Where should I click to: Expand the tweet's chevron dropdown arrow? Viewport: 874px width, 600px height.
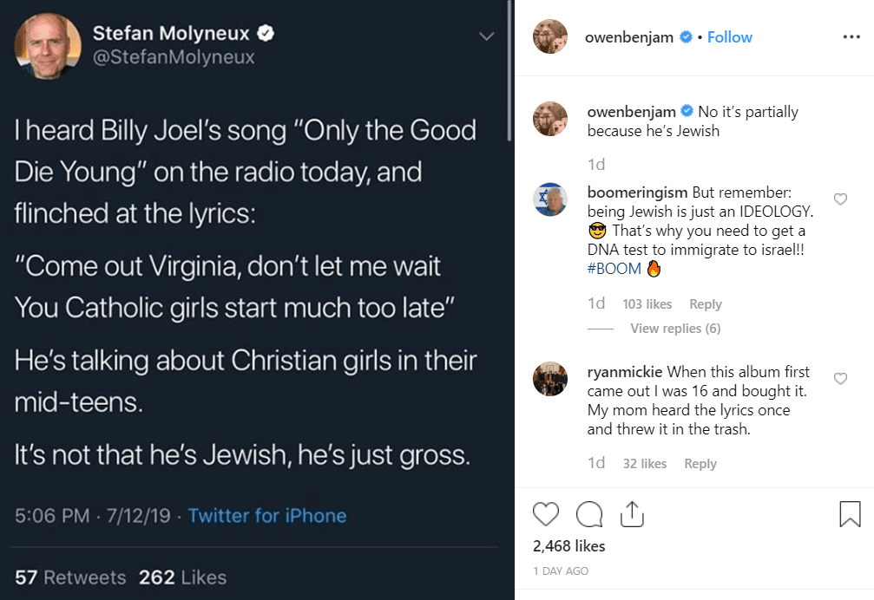coord(487,36)
